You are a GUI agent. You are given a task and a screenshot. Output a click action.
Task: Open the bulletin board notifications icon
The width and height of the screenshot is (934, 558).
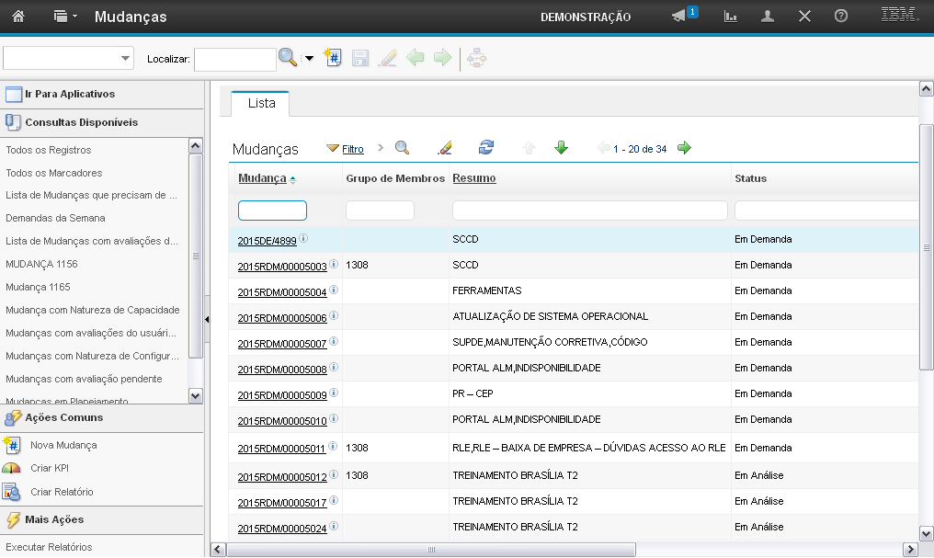(x=680, y=17)
